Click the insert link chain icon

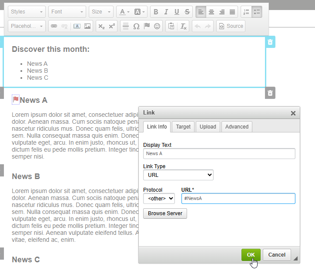tap(54, 26)
